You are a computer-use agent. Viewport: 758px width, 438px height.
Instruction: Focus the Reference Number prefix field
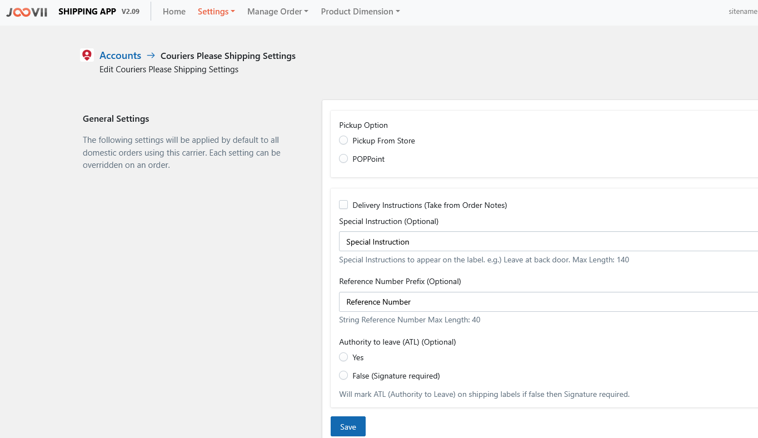tap(548, 302)
